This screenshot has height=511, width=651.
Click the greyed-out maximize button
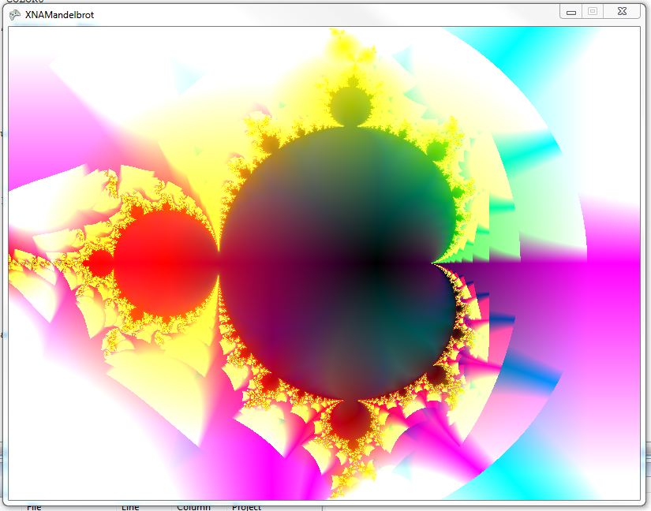coord(593,11)
